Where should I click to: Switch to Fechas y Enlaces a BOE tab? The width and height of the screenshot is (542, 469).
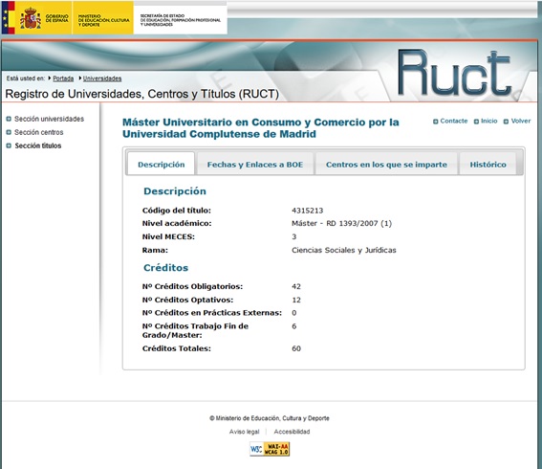[x=255, y=164]
